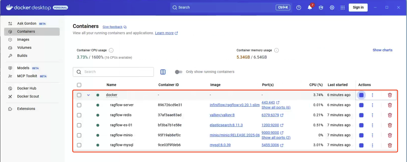Toggle Only show running containers

pos(179,72)
